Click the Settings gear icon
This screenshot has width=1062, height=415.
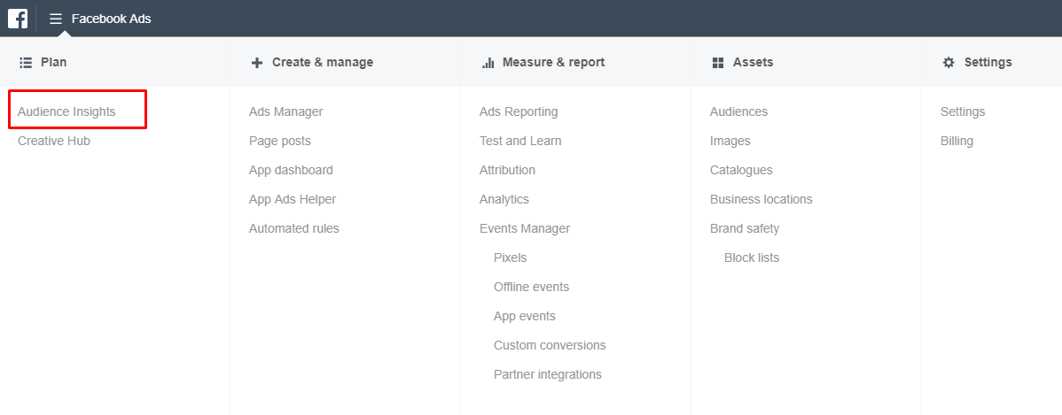[x=949, y=63]
